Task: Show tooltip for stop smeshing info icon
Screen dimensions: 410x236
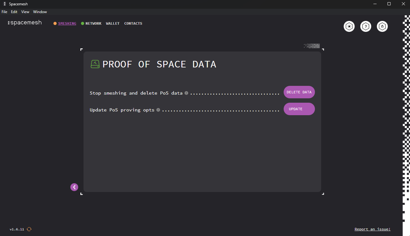Action: pos(186,93)
